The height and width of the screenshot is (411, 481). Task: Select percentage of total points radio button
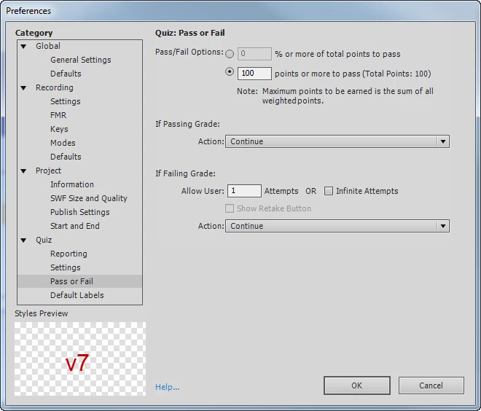coord(230,54)
